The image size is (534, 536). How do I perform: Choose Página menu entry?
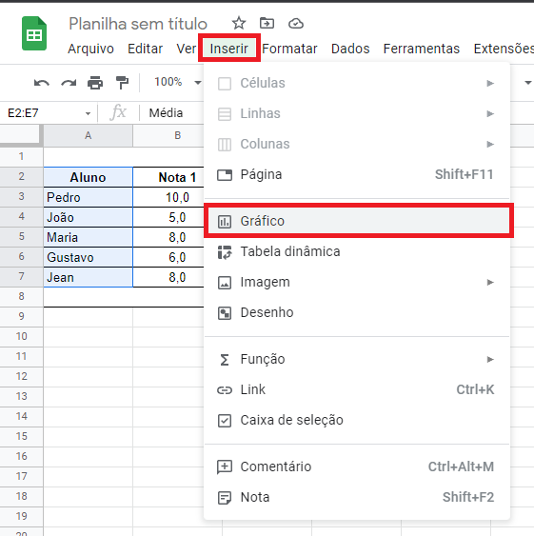pos(357,174)
